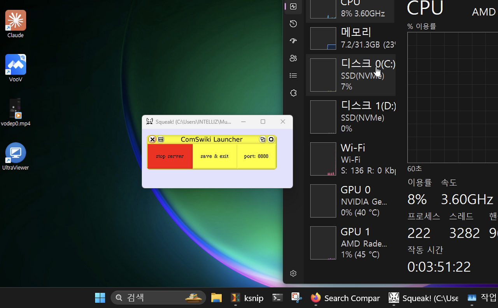
Task: Select the GPU 1 AMD Radeon item
Action: [351, 243]
